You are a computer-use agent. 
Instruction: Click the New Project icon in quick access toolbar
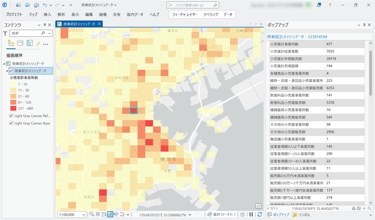(x=18, y=5)
